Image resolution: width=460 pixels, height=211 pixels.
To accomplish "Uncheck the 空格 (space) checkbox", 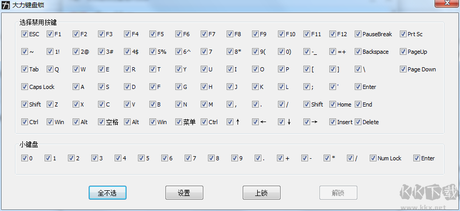I will coord(101,122).
